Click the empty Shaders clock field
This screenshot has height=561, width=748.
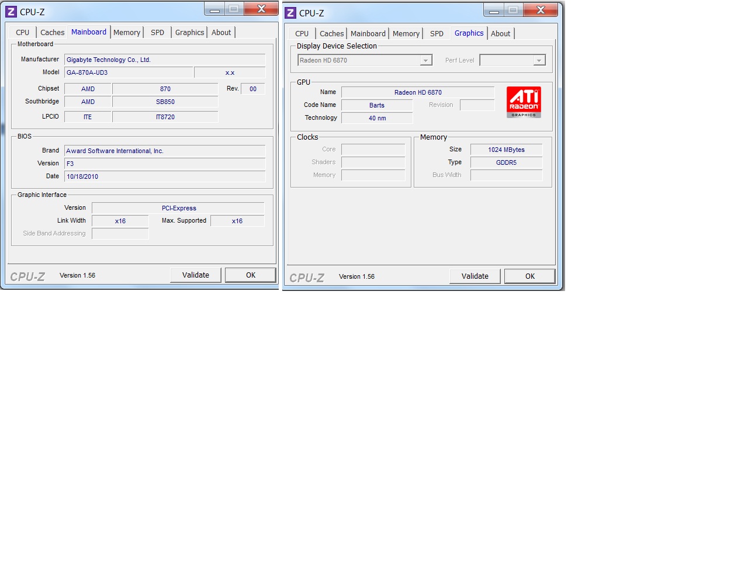pyautogui.click(x=373, y=162)
